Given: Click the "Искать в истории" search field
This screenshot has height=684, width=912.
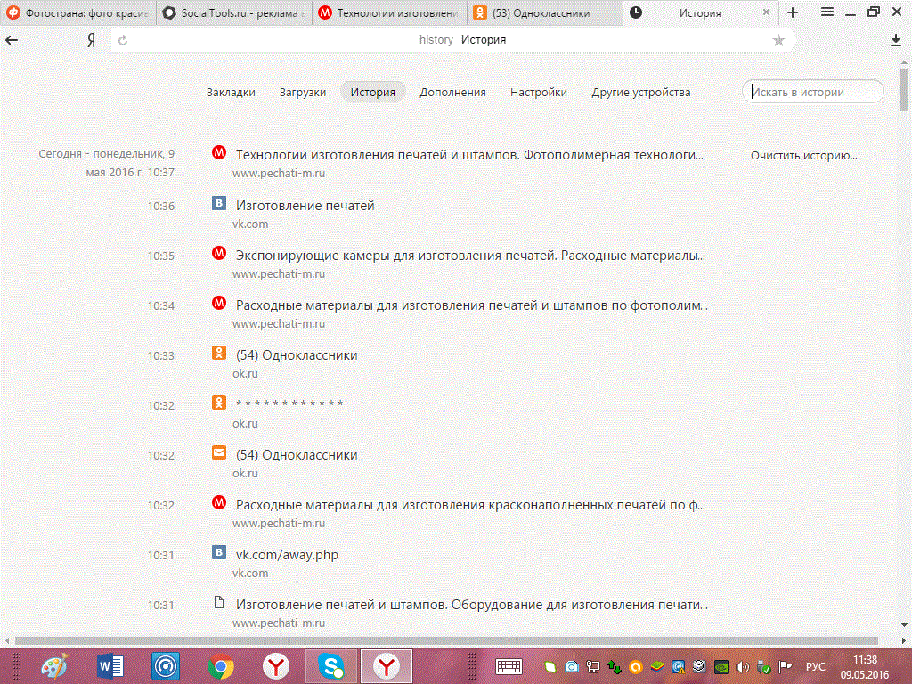Looking at the screenshot, I should point(814,92).
